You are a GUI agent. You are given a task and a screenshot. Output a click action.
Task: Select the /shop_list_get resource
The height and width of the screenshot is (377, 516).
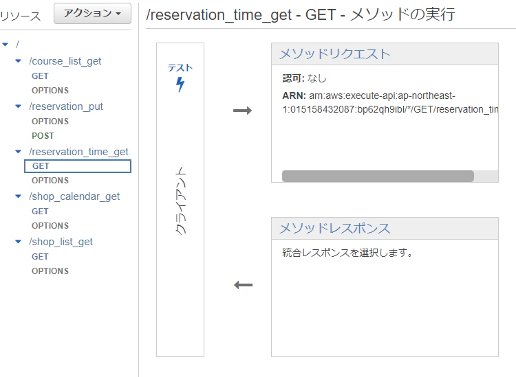tap(61, 242)
